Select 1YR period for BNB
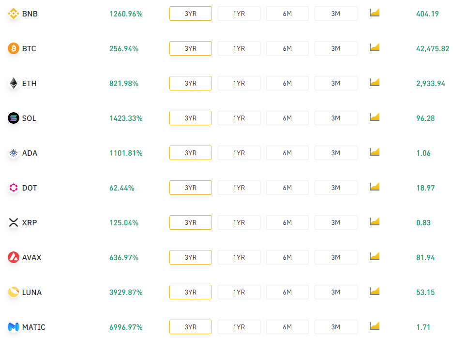This screenshot has width=453, height=338. pos(239,14)
